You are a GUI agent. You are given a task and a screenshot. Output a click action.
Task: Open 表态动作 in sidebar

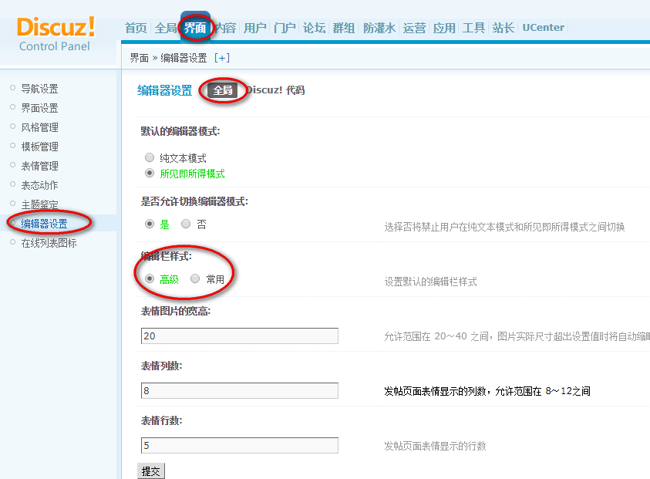pos(40,185)
